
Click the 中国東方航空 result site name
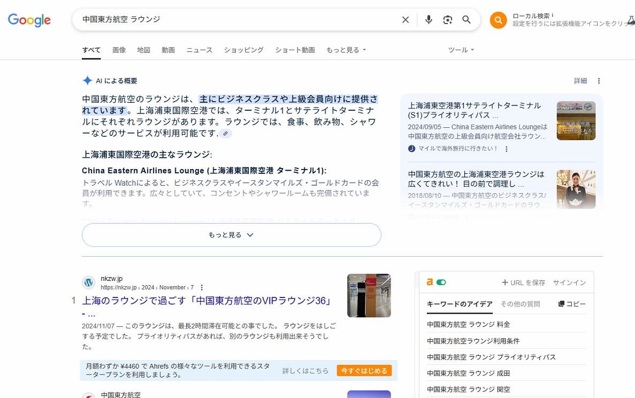[121, 395]
